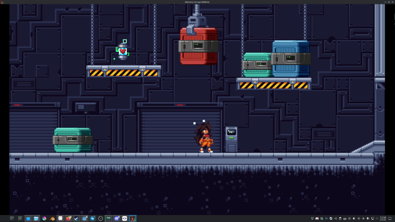Viewport: 395px width, 222px height.
Task: Click the notifications bell tray icon
Action: point(312,219)
